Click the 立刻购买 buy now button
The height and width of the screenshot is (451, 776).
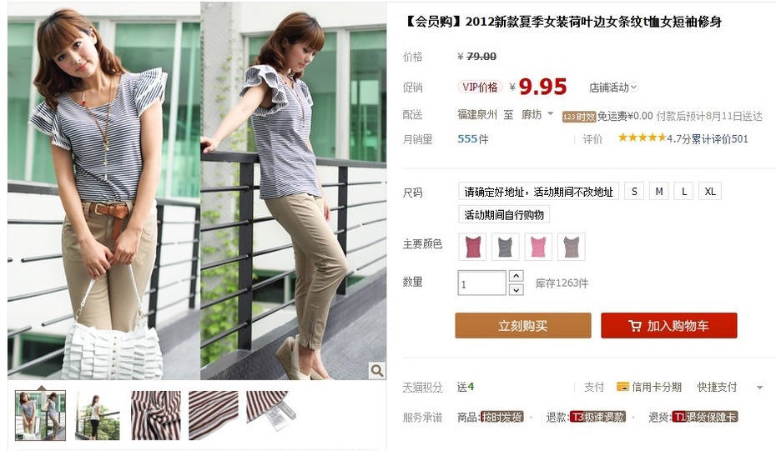(523, 325)
